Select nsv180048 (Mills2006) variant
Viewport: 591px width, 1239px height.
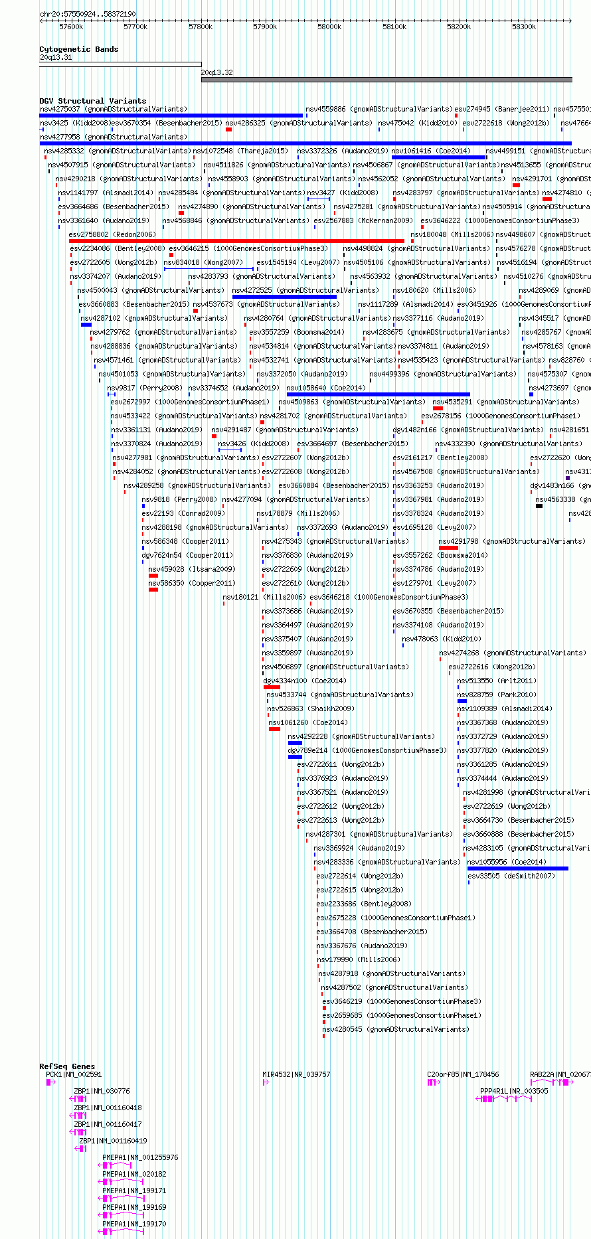tap(452, 234)
